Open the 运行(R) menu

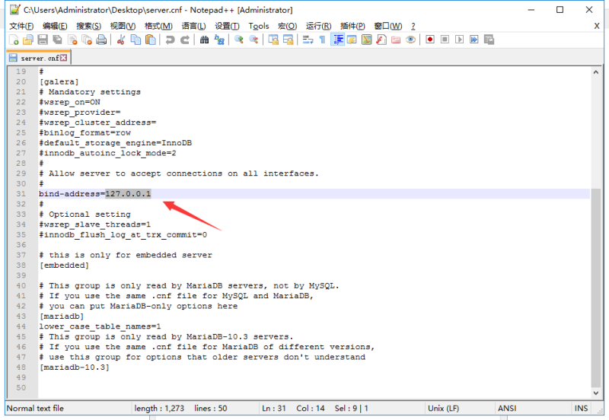coord(318,26)
